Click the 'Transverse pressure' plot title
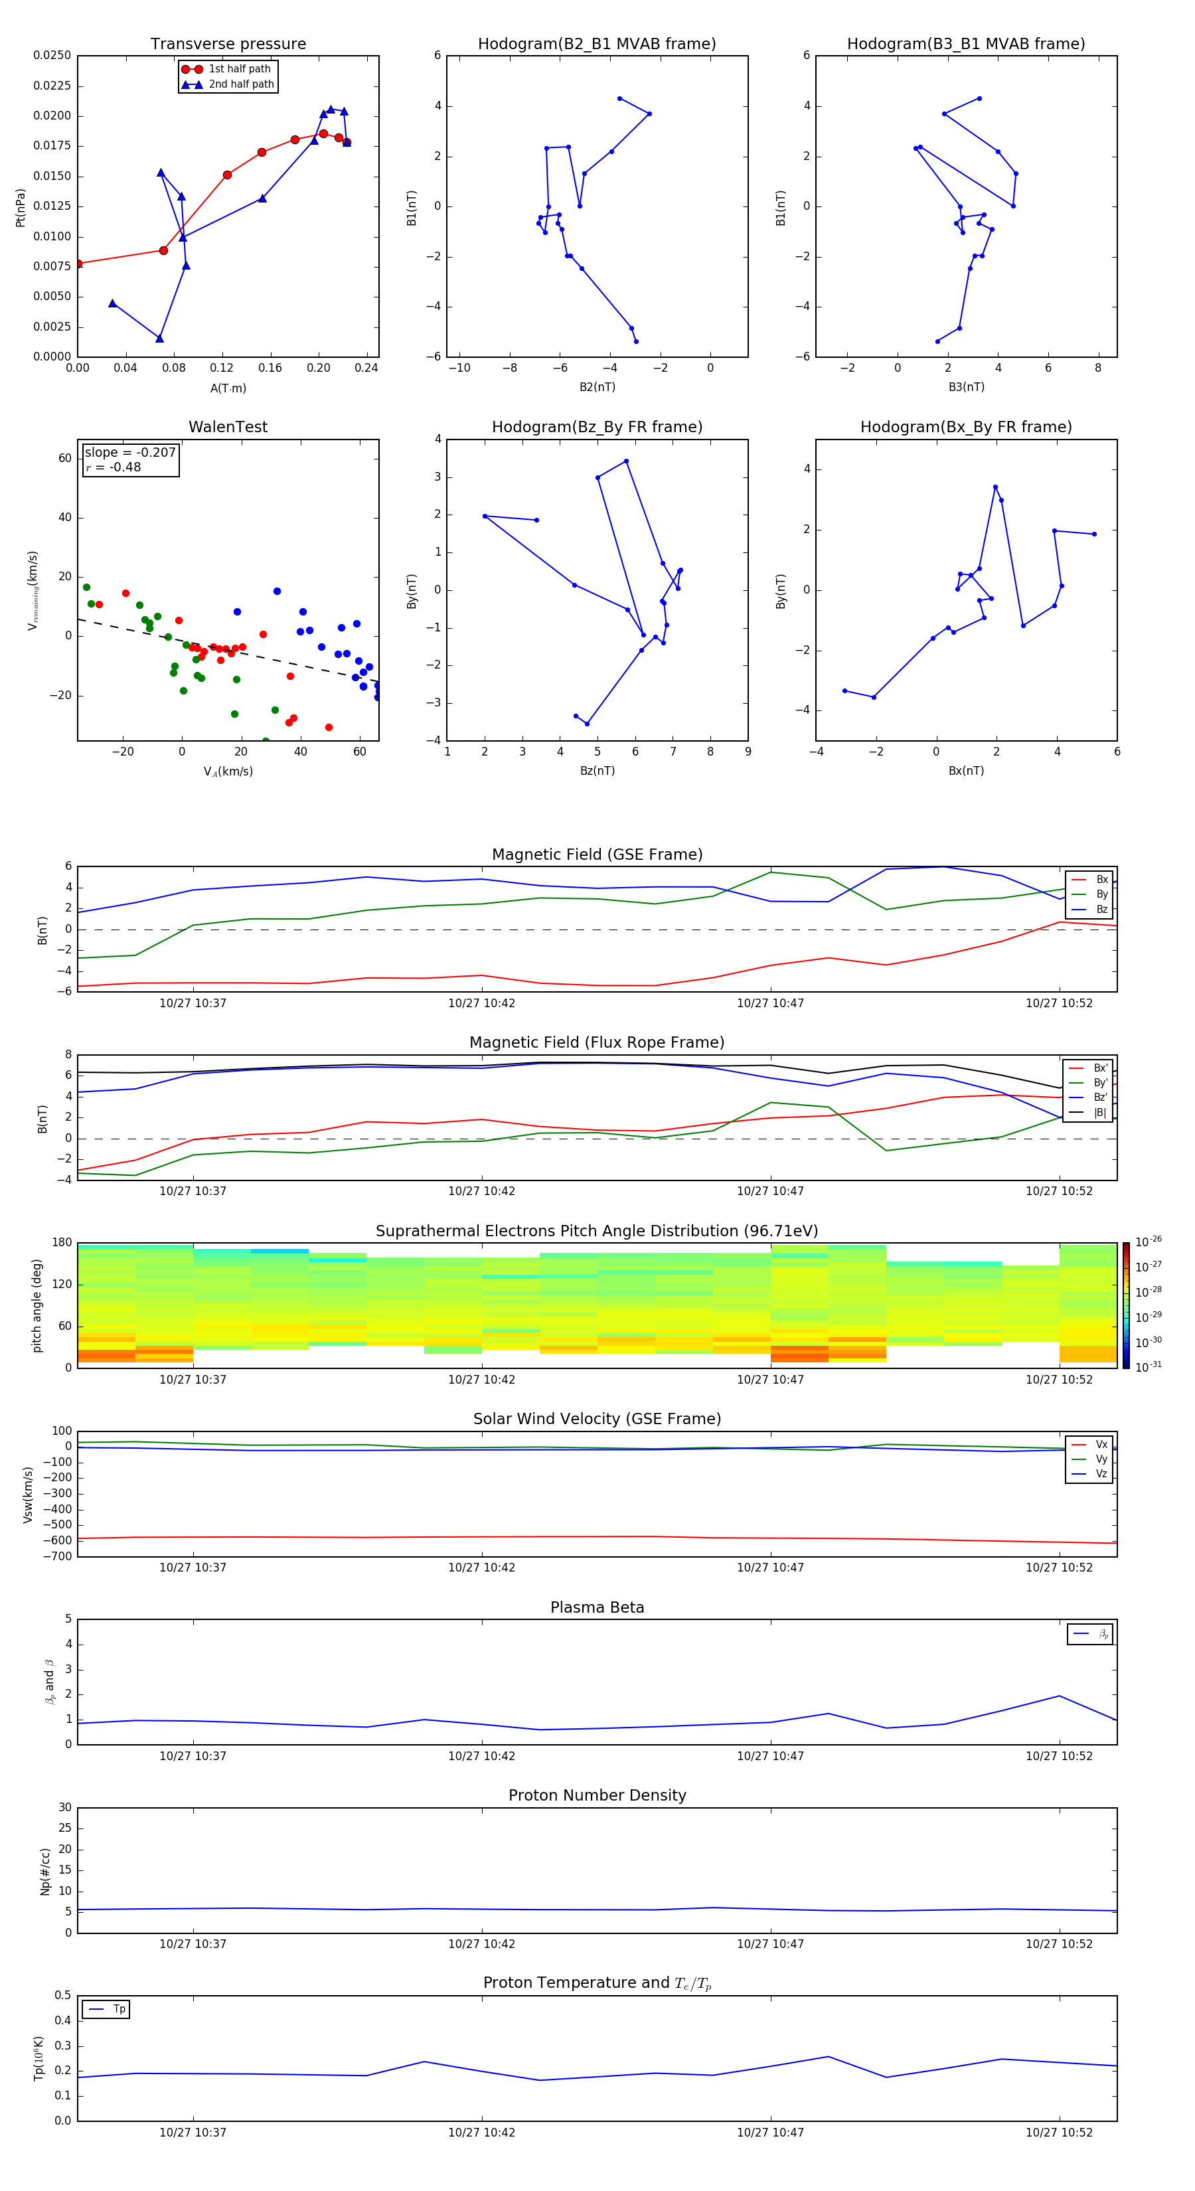Image resolution: width=1195 pixels, height=2191 pixels. tap(228, 44)
